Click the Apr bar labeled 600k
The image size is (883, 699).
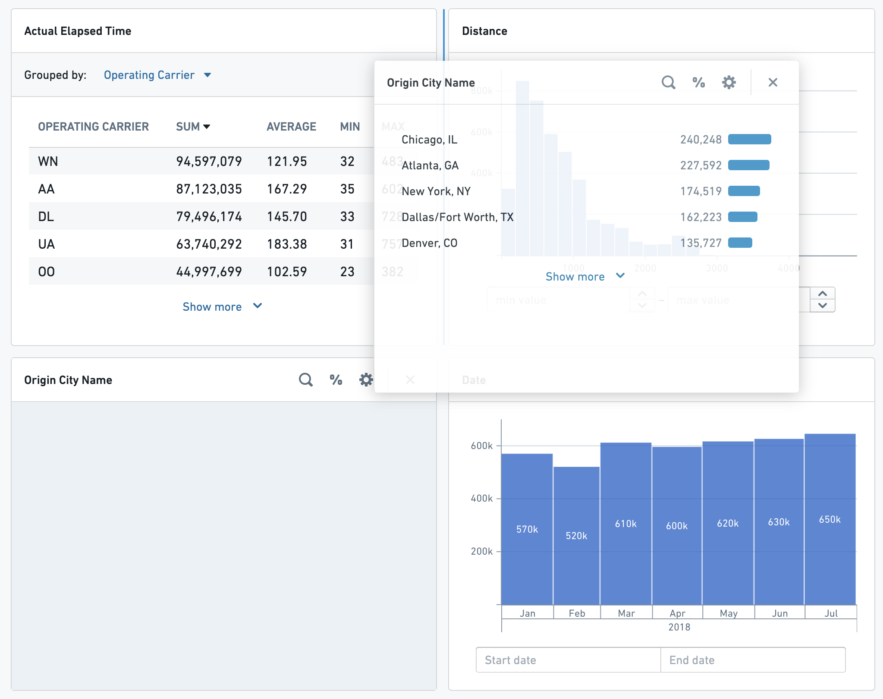(677, 526)
